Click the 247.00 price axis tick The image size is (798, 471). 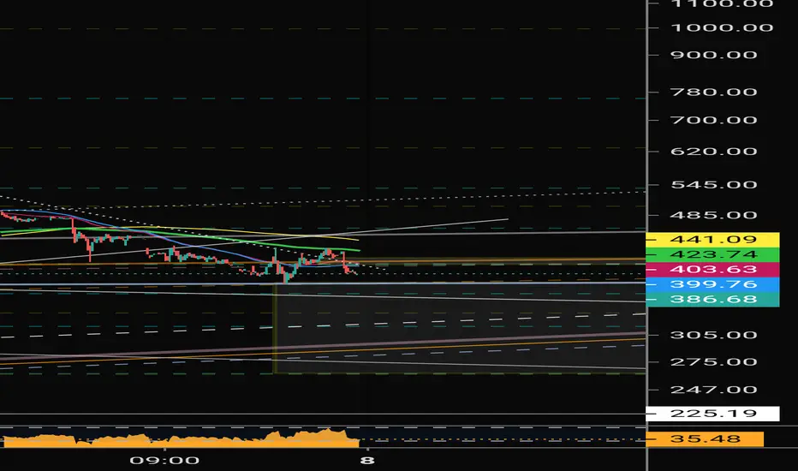click(x=713, y=390)
